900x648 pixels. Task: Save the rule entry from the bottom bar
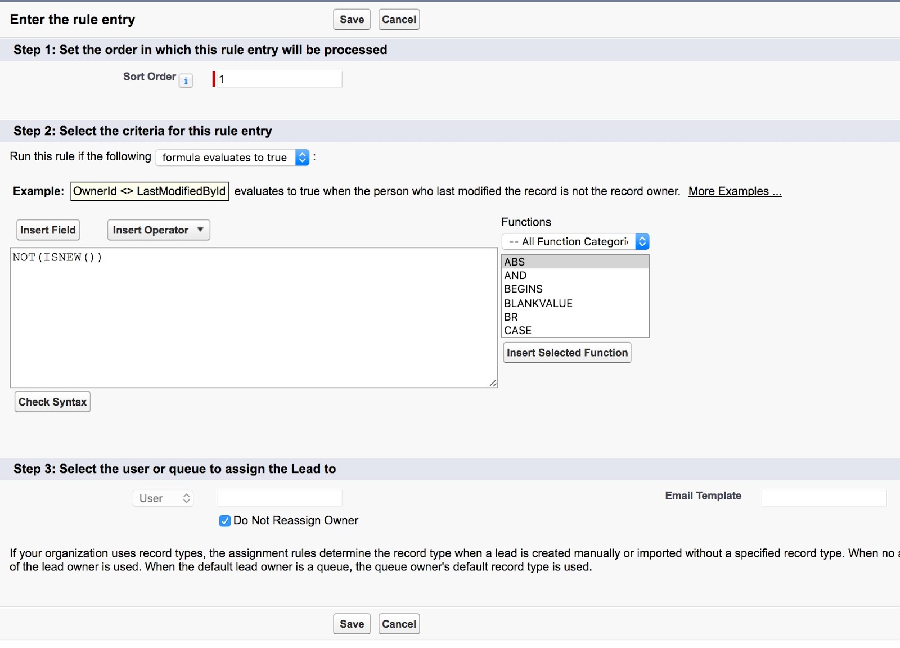(351, 623)
